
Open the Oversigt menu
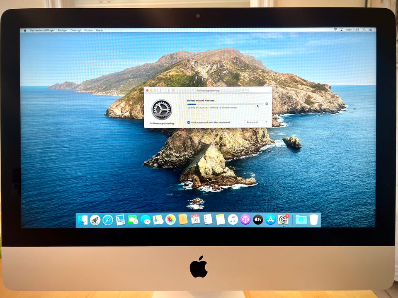coord(75,30)
